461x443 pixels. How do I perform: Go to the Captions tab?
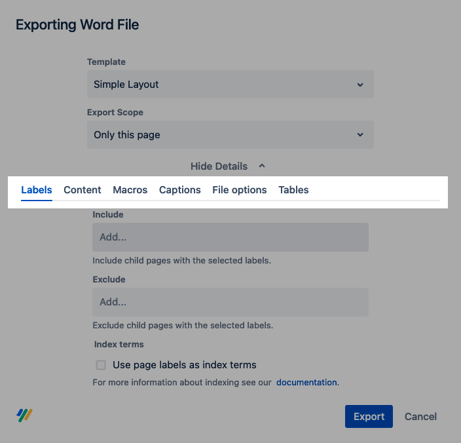point(180,190)
